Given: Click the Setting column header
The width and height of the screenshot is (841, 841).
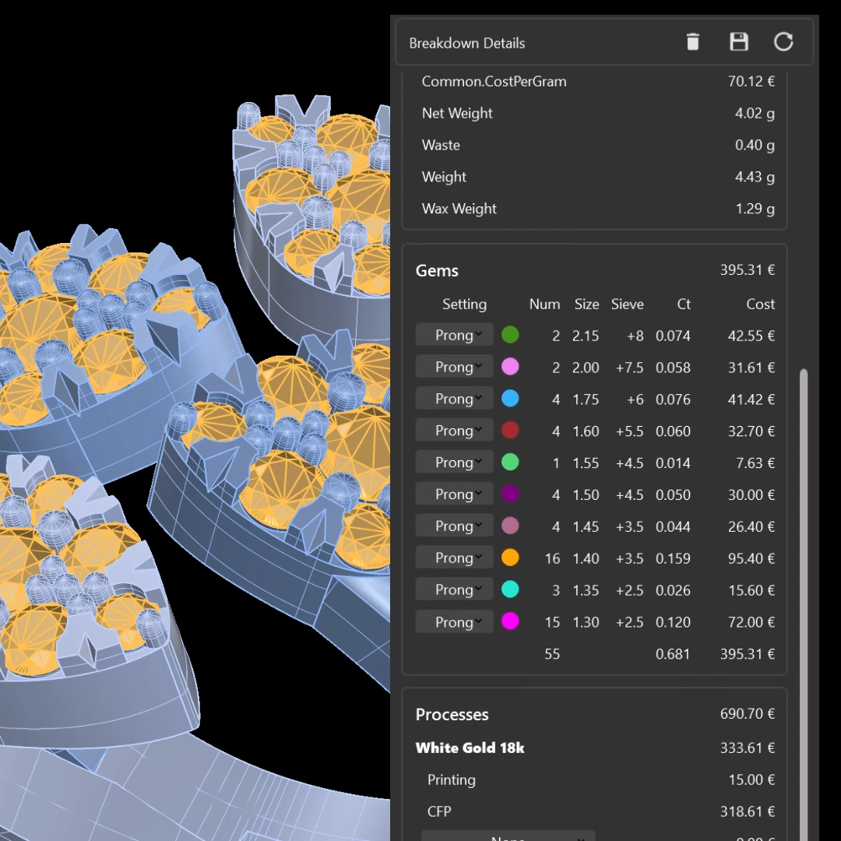Looking at the screenshot, I should pos(464,304).
